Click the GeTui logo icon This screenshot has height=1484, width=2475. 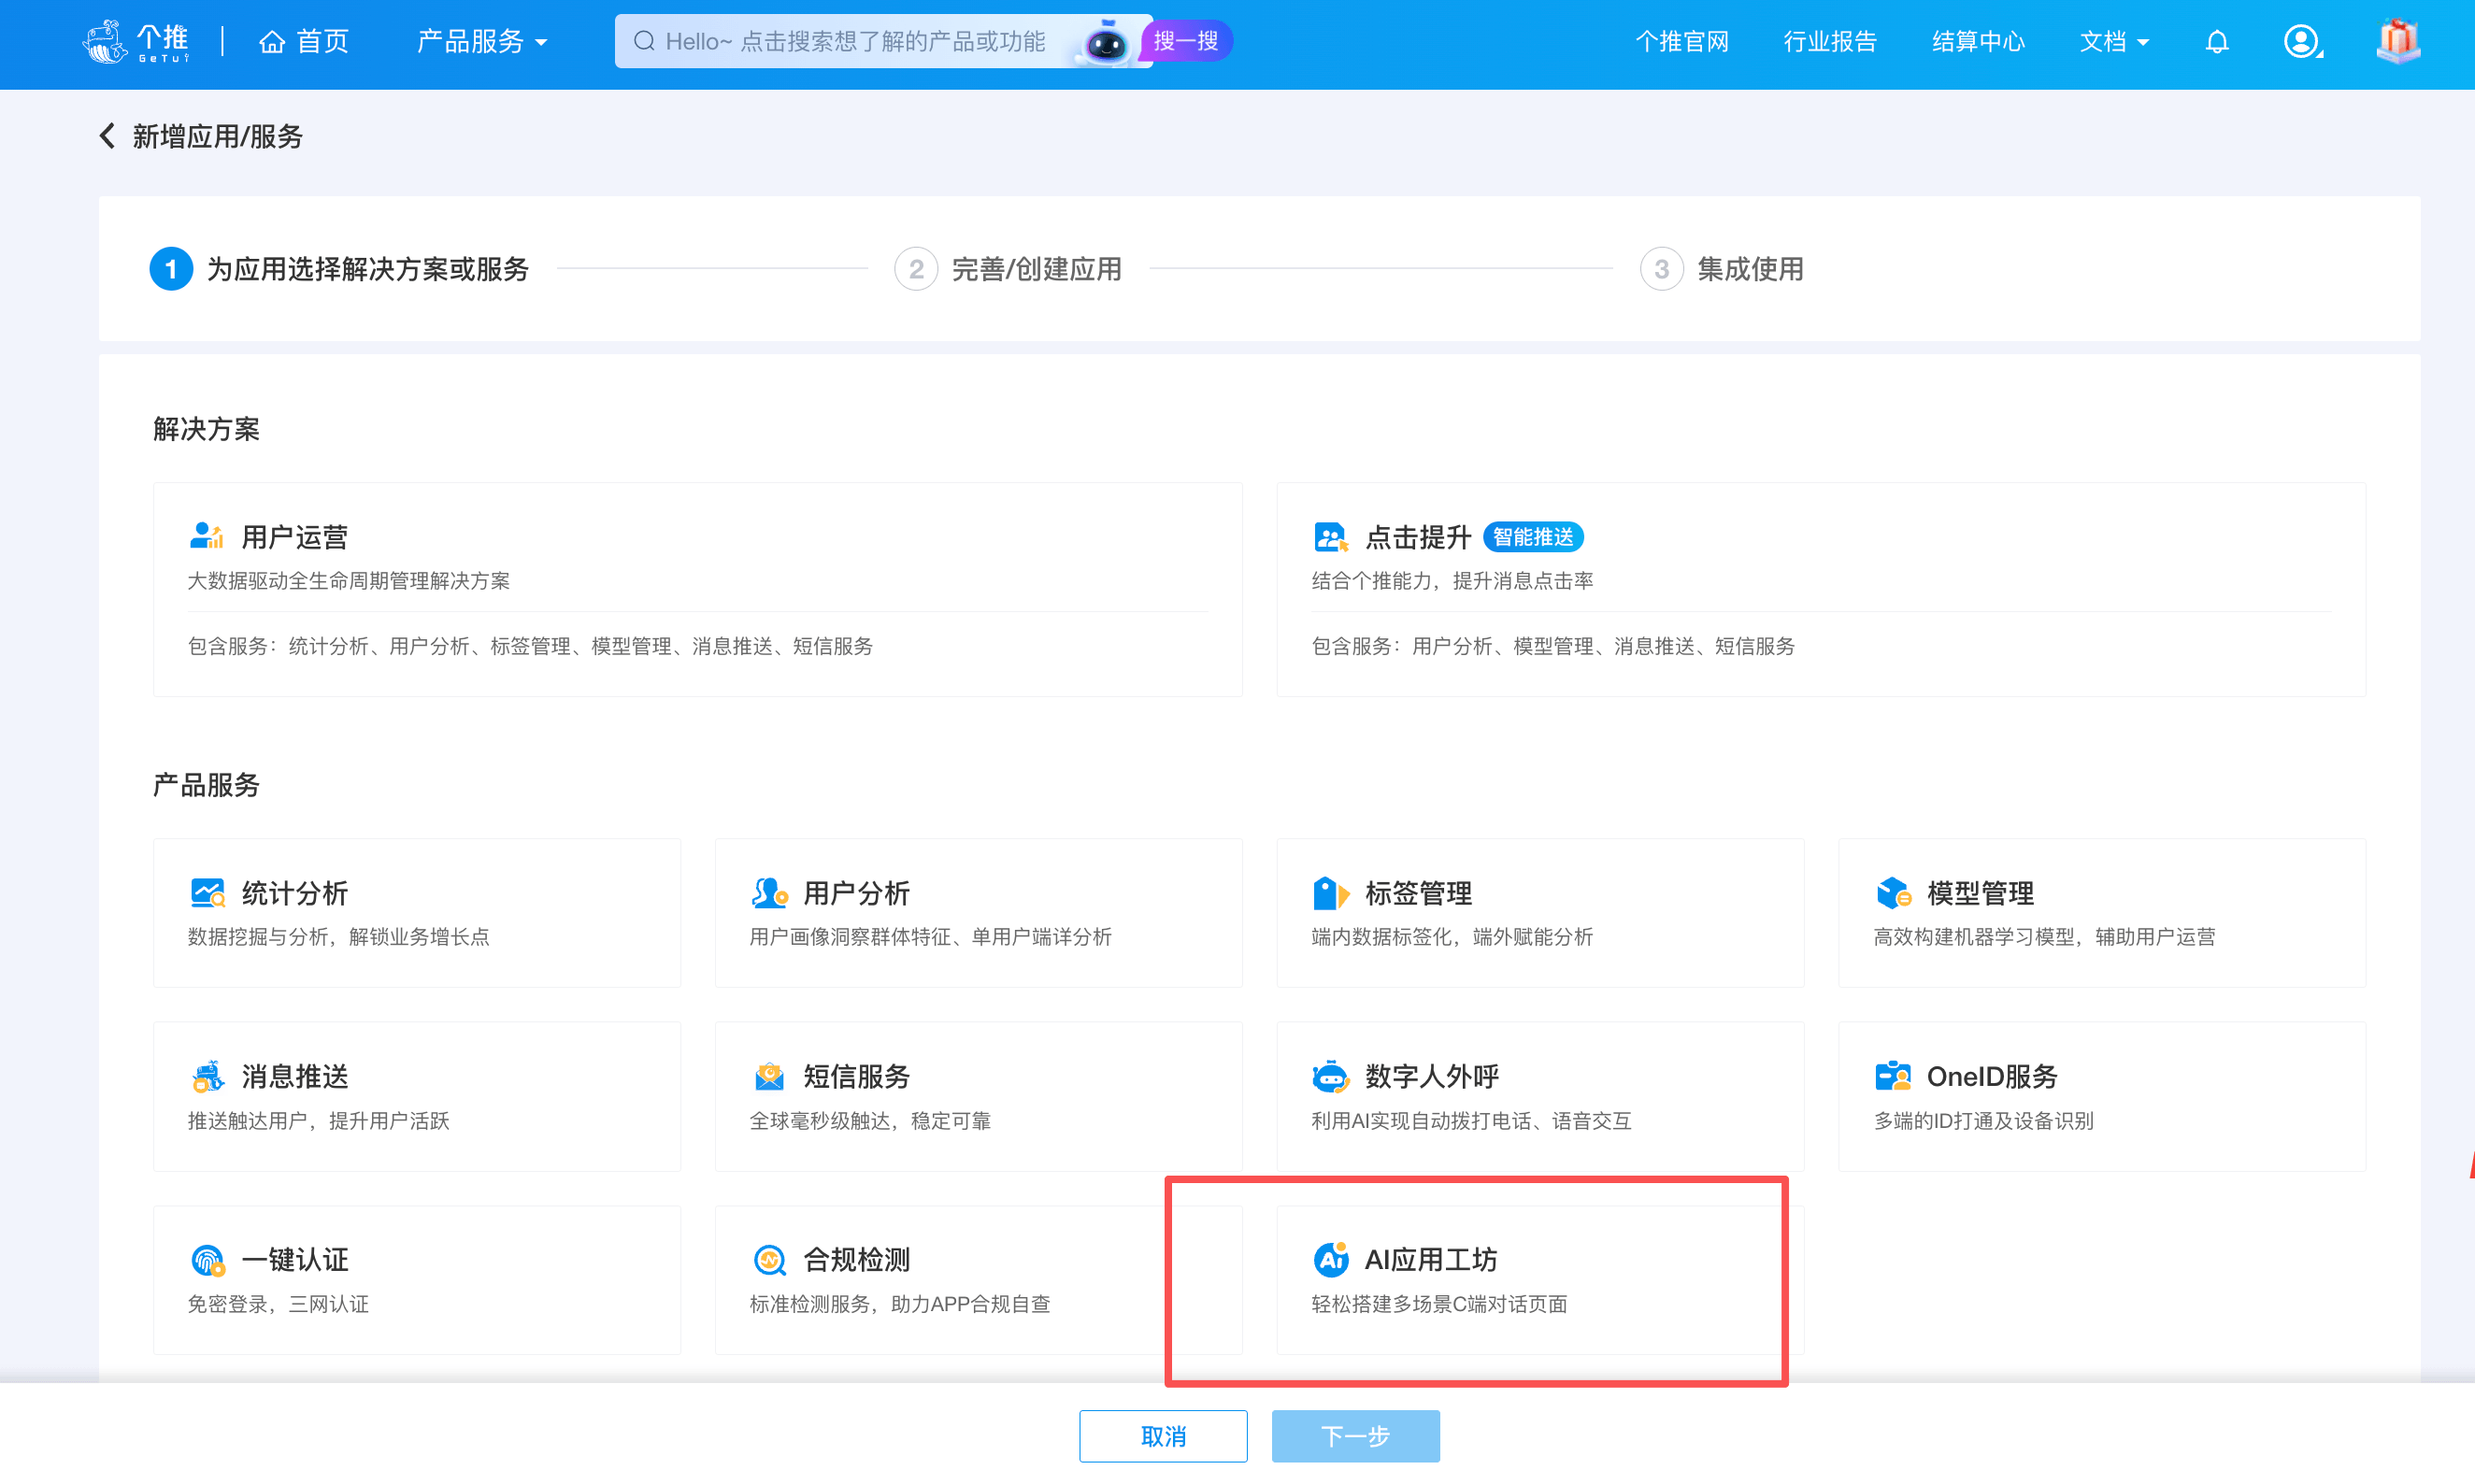tap(105, 42)
